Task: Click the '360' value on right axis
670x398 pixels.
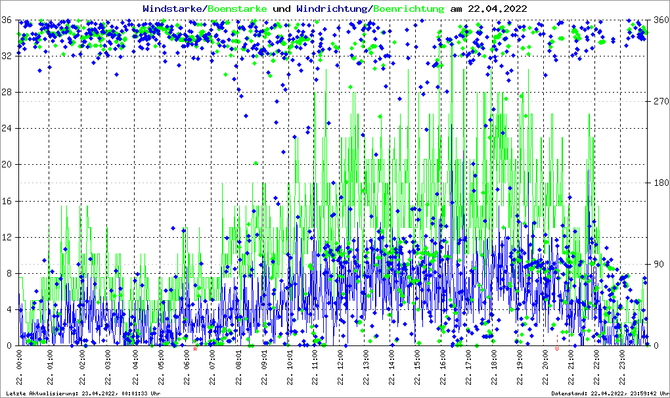Action: [x=658, y=20]
